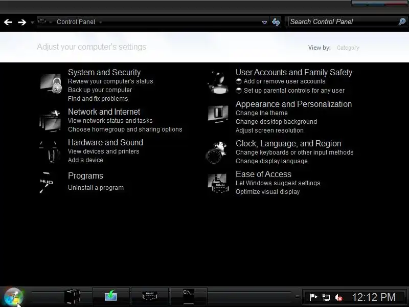
Task: Open the User Accounts category icon
Action: tap(218, 82)
